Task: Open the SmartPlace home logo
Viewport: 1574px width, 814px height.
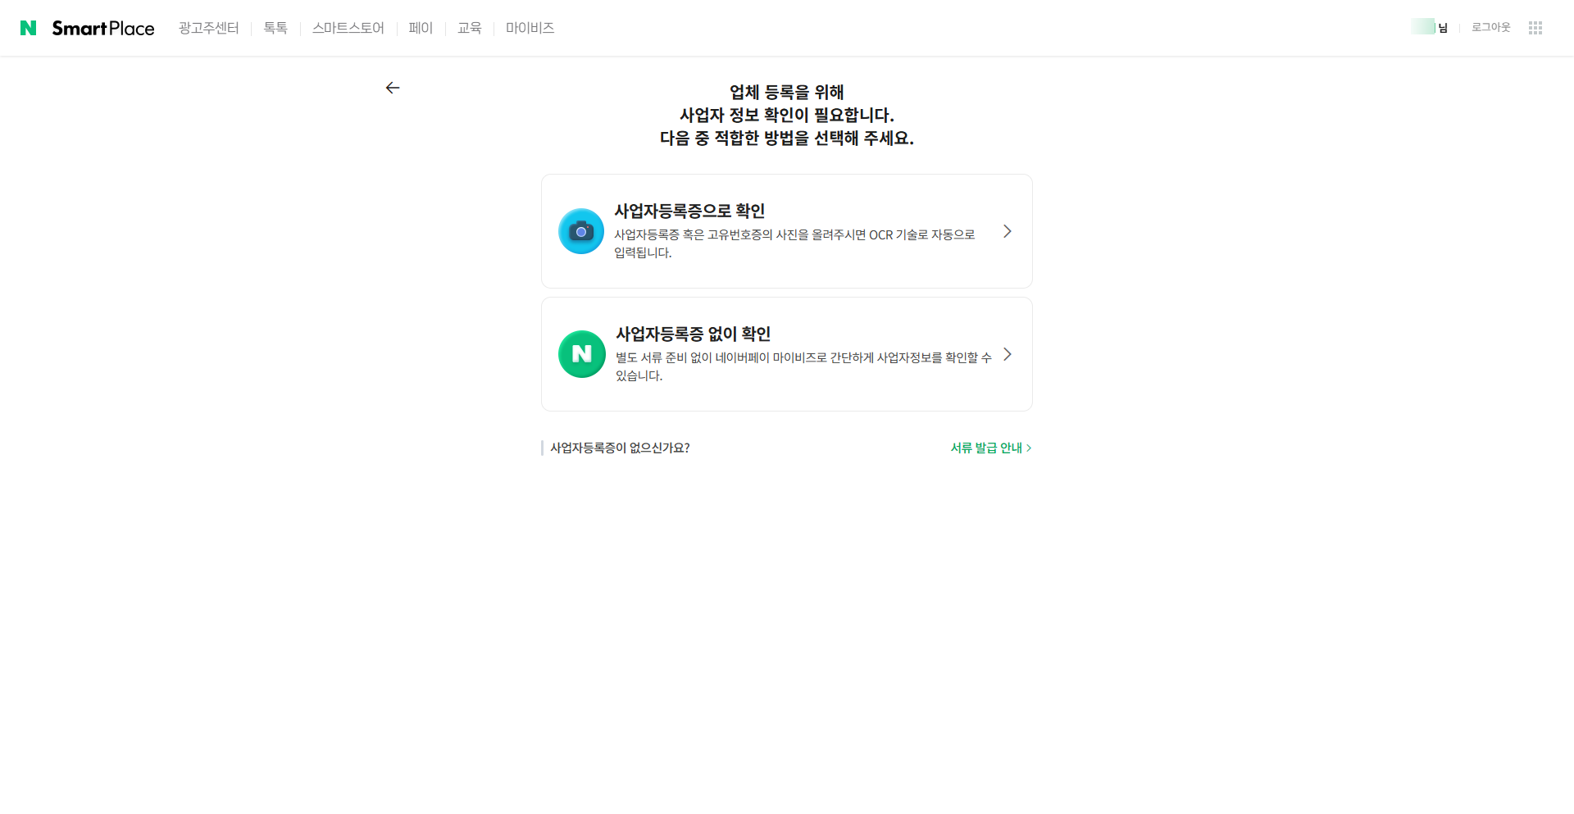Action: tap(103, 28)
